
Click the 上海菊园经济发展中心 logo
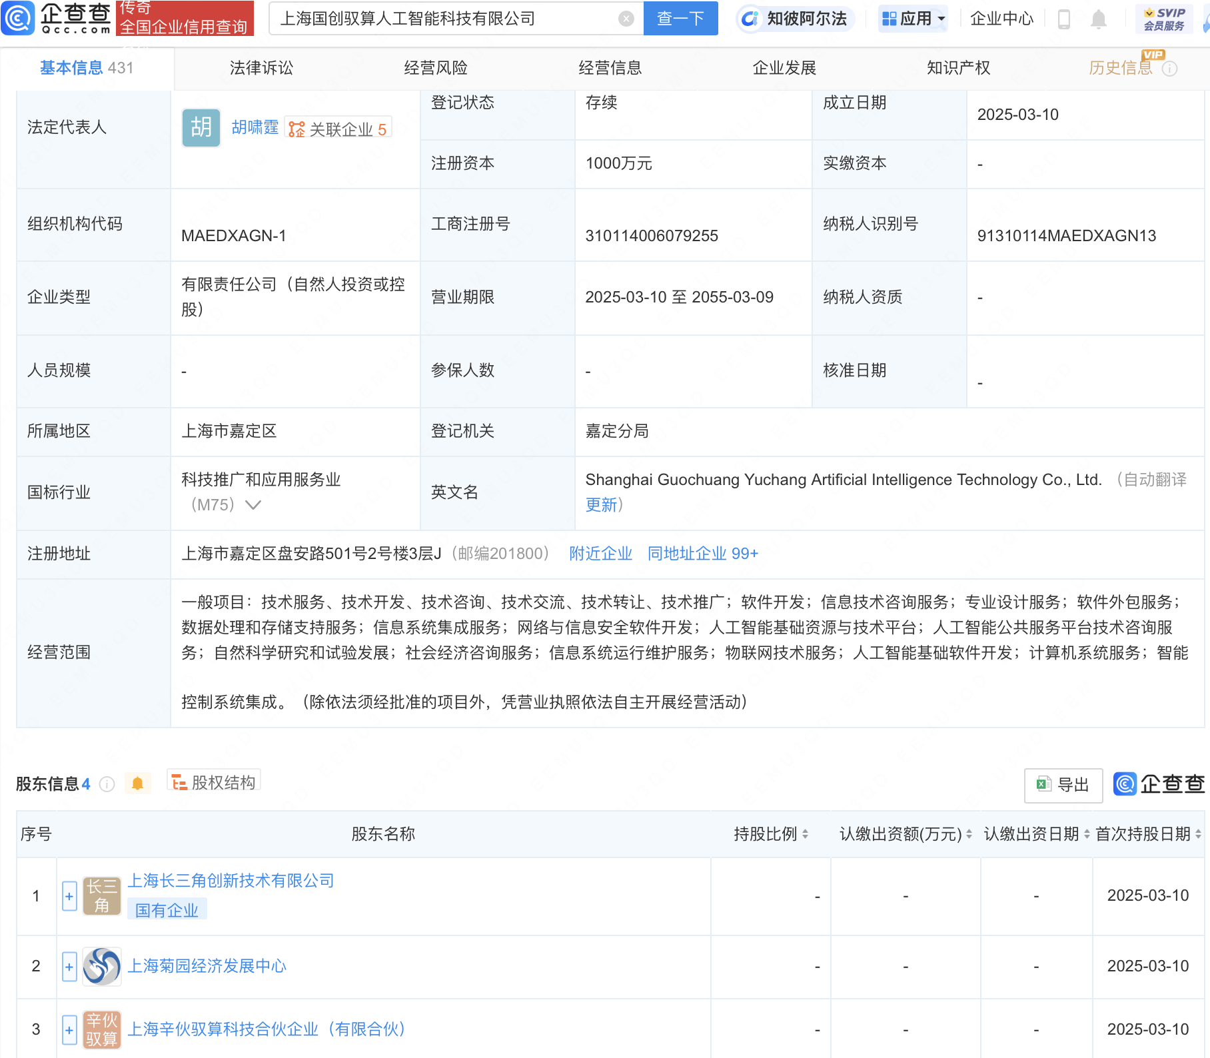pyautogui.click(x=102, y=966)
